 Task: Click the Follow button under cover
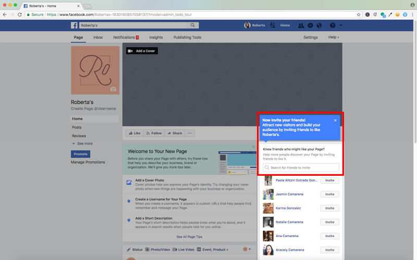pyautogui.click(x=154, y=133)
